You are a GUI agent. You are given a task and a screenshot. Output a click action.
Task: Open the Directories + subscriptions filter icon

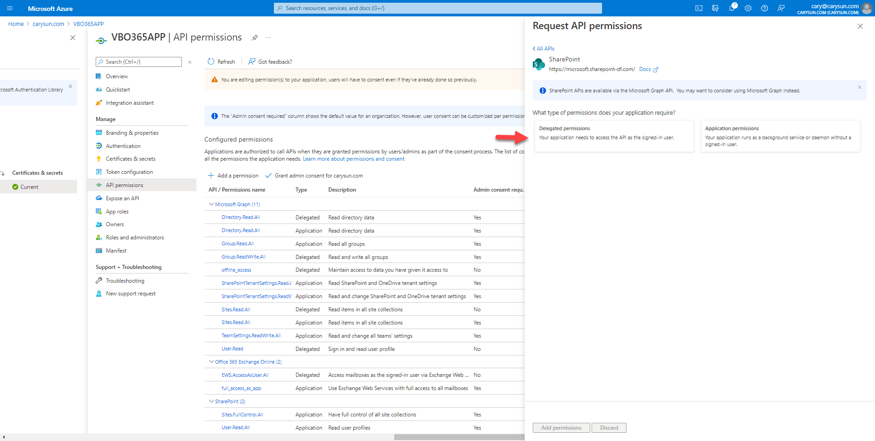pyautogui.click(x=715, y=8)
